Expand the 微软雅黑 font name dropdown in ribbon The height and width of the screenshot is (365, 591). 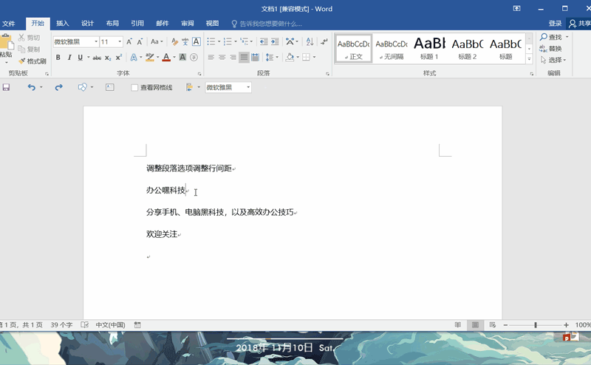click(95, 42)
